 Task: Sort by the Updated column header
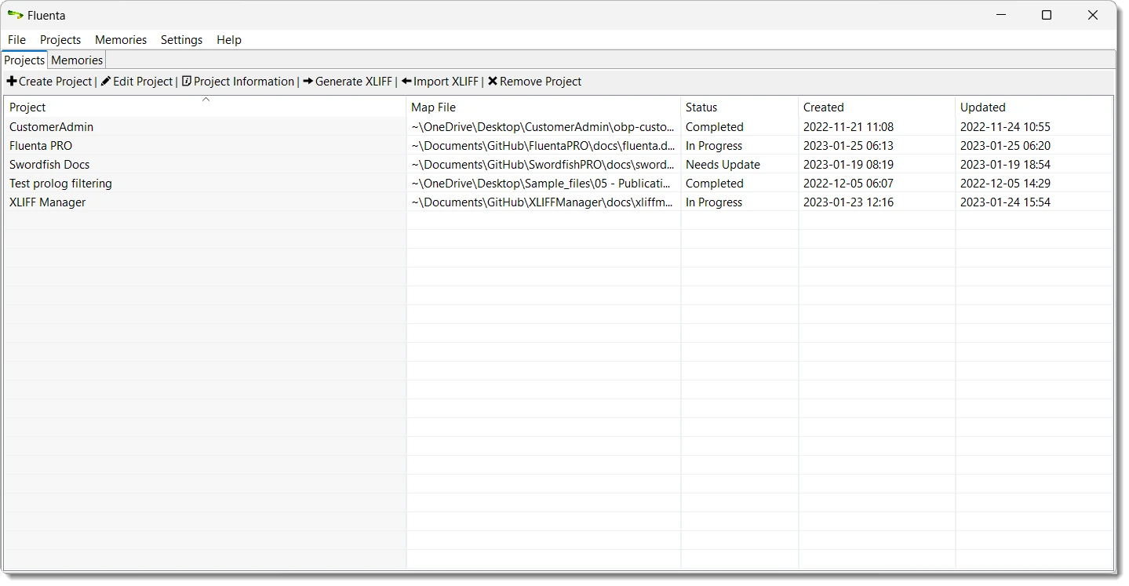click(x=1033, y=107)
